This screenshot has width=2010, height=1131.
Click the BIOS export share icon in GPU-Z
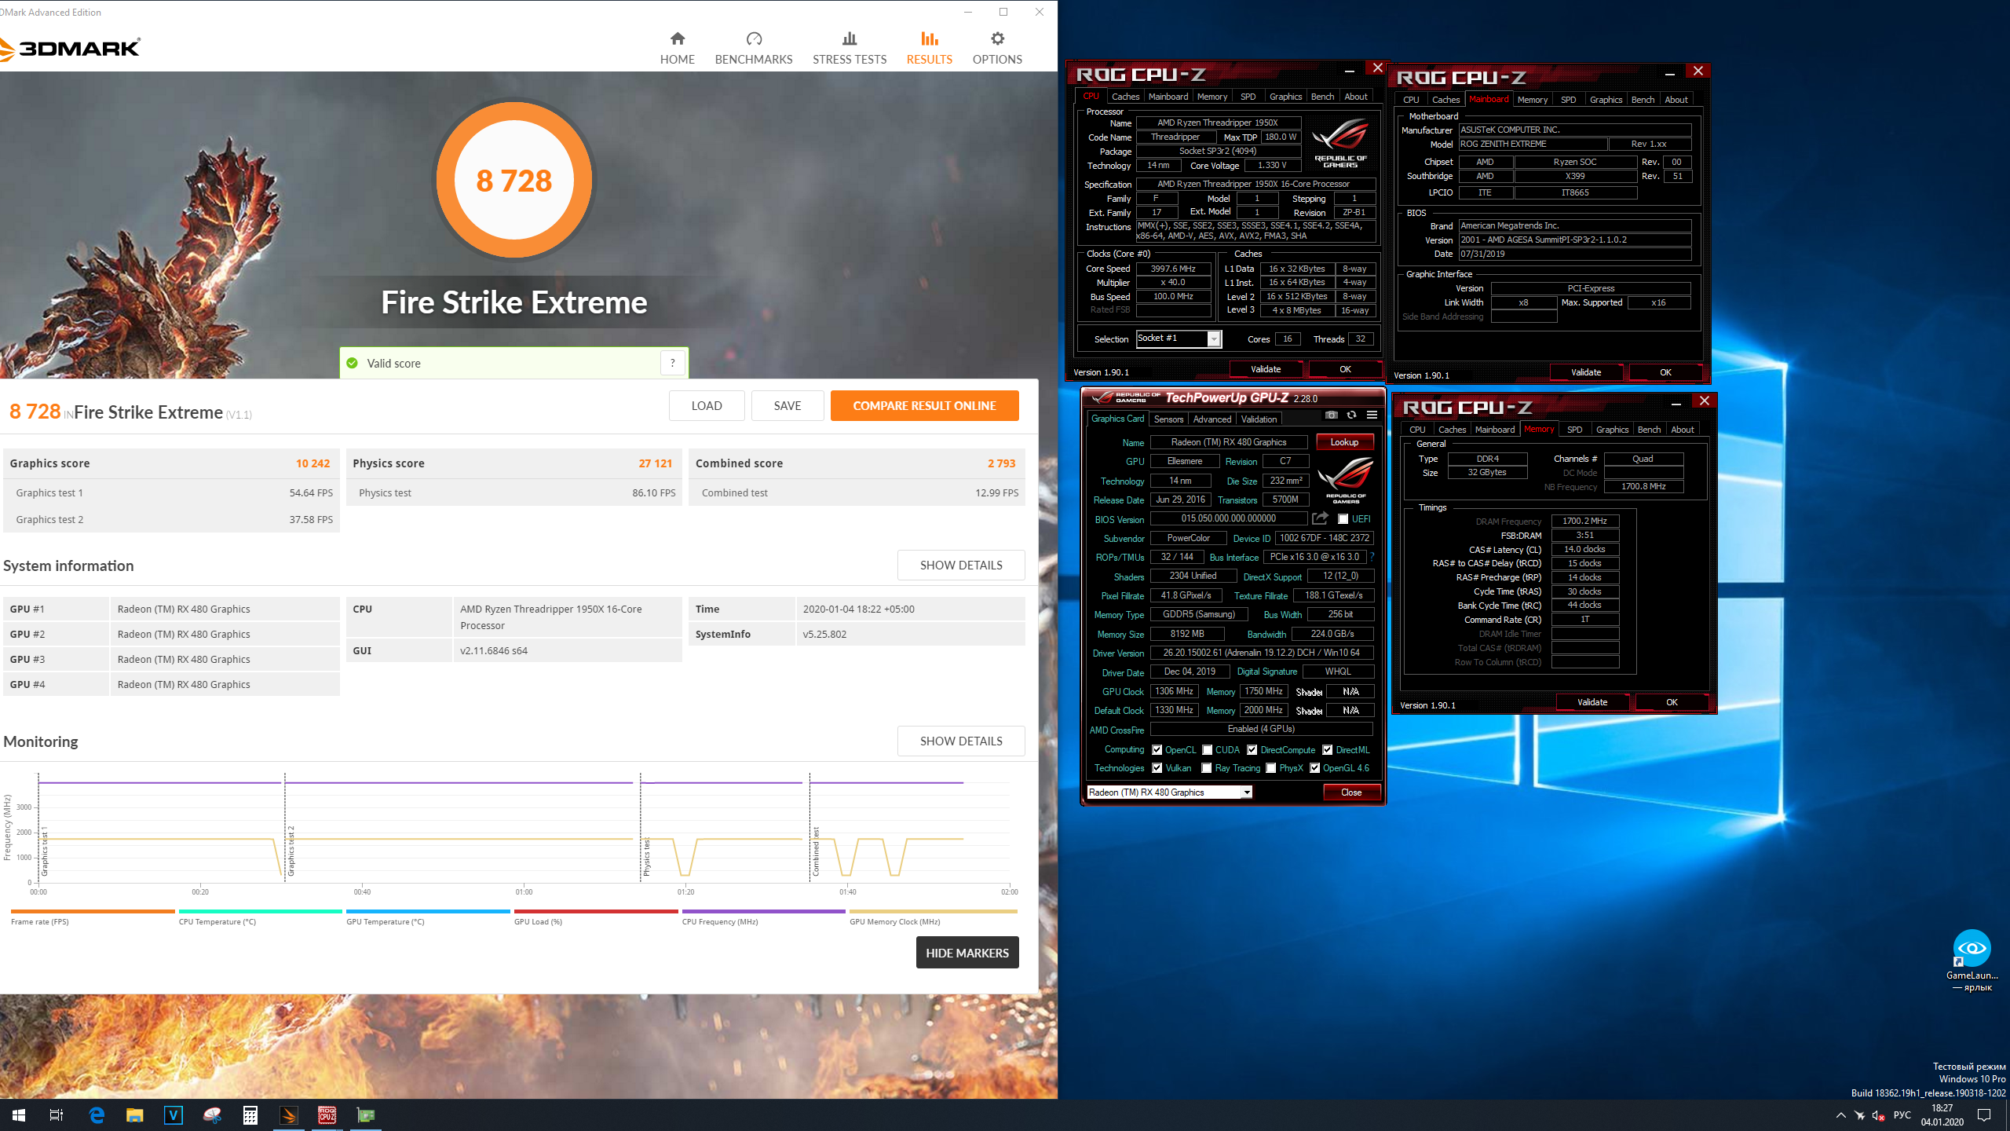pos(1320,518)
